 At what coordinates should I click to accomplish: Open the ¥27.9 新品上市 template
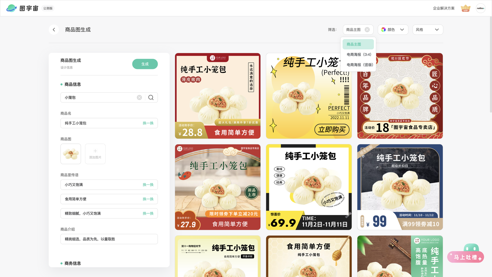point(218,187)
